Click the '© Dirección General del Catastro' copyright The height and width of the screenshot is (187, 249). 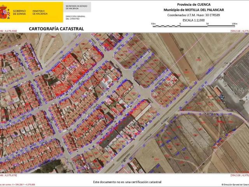[235, 185]
